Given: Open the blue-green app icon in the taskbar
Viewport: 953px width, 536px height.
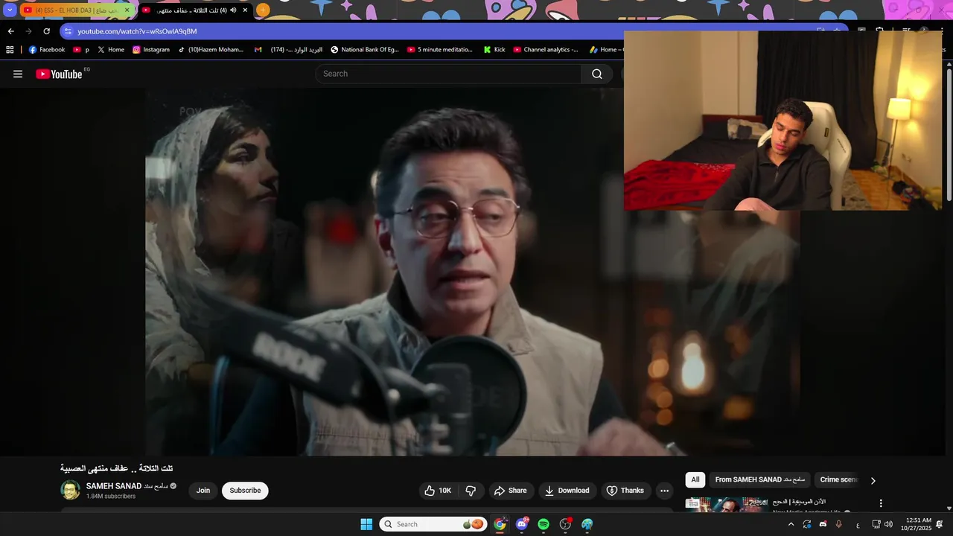Looking at the screenshot, I should (587, 524).
